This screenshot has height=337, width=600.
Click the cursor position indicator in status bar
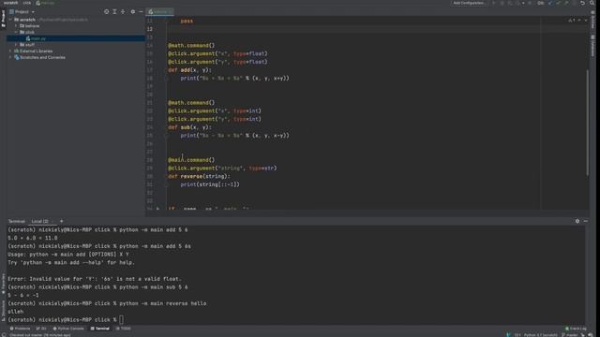[x=517, y=335]
